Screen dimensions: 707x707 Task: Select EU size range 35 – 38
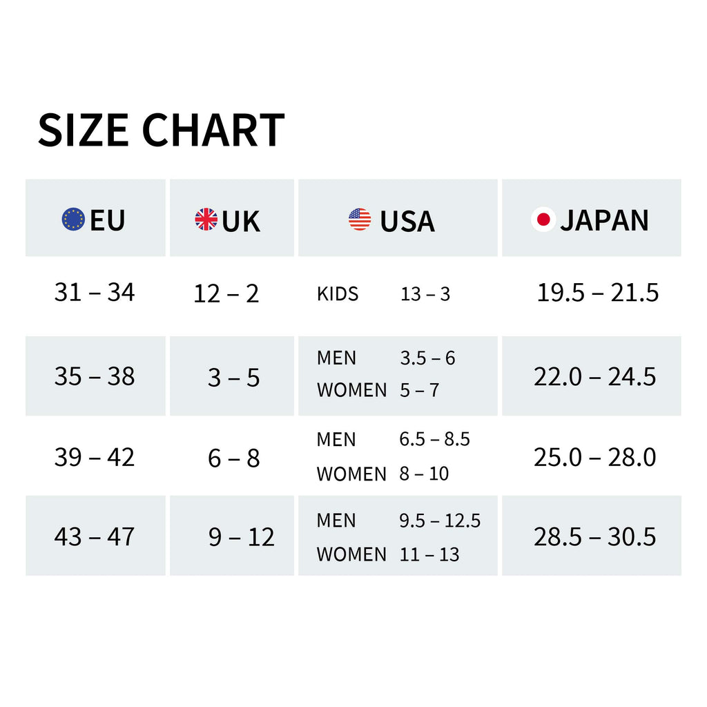tap(95, 376)
